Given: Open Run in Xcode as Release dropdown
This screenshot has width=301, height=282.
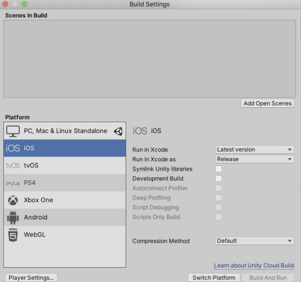Looking at the screenshot, I should (x=254, y=159).
